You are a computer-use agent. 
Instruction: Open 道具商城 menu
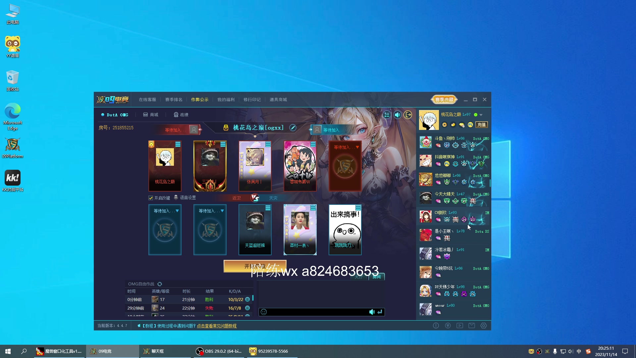[278, 99]
